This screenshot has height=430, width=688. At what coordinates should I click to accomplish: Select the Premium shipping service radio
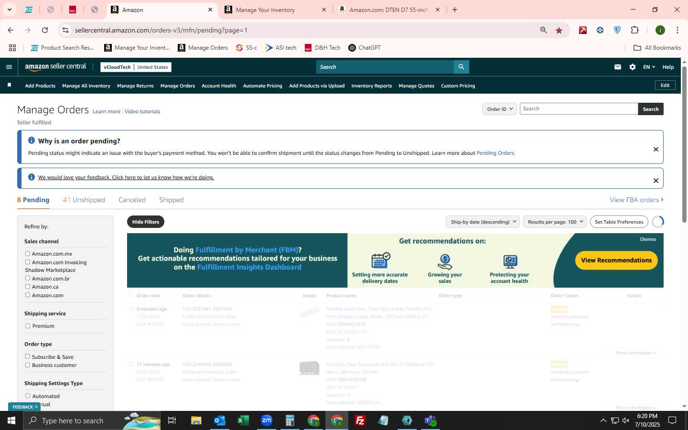28,326
